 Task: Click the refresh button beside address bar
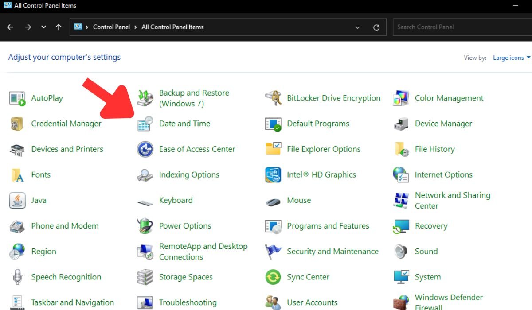point(376,27)
